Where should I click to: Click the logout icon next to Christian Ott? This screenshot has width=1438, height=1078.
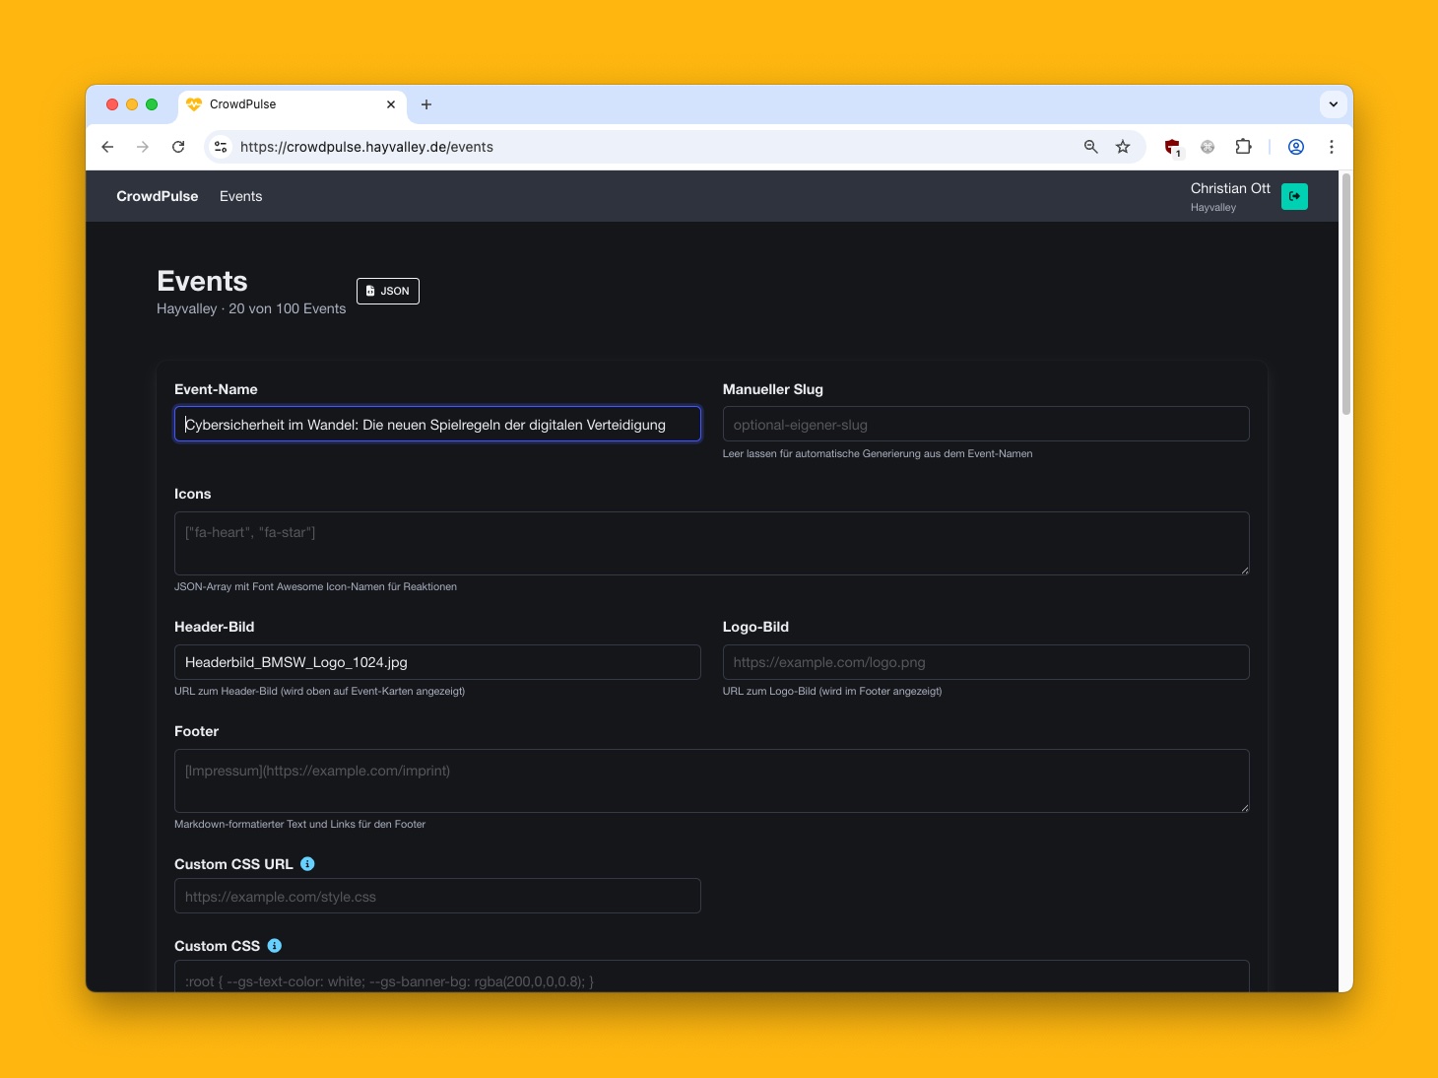(x=1294, y=196)
